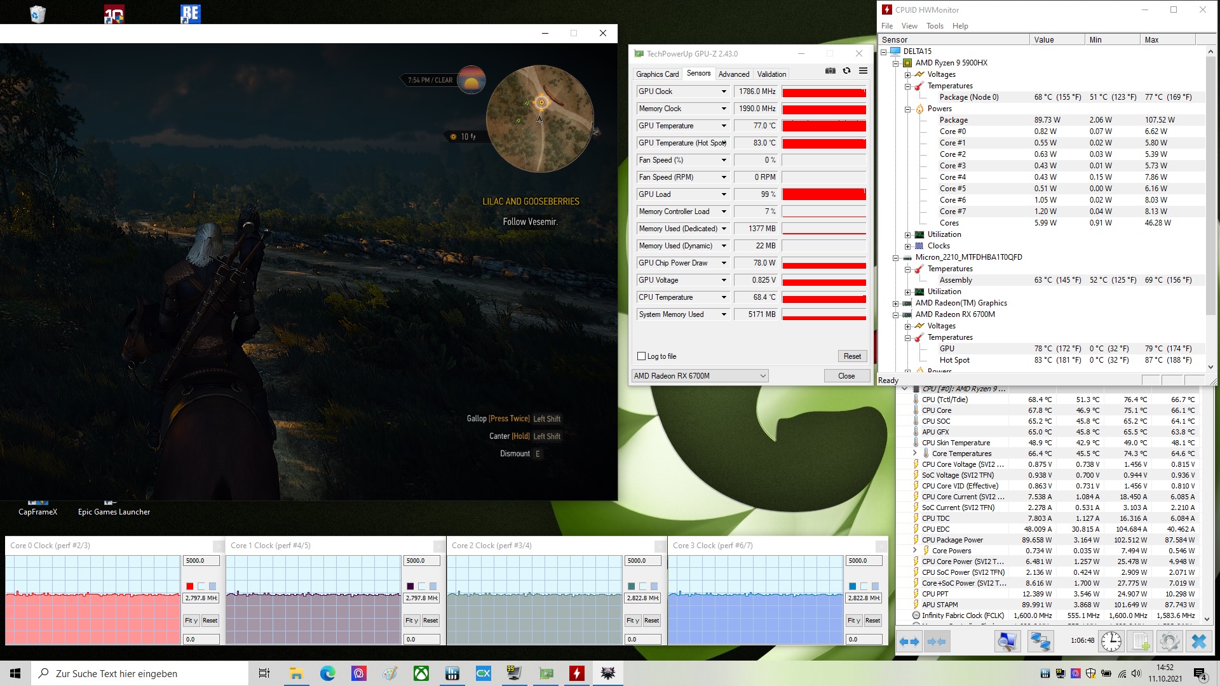Open System Memory Used dropdown arrow
The image size is (1220, 686).
point(723,314)
